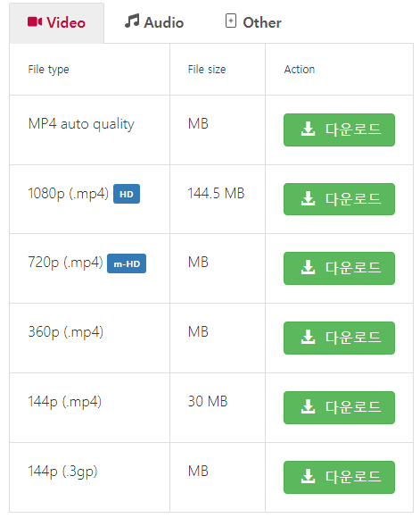Select the Action column header
420x518 pixels.
(x=300, y=70)
